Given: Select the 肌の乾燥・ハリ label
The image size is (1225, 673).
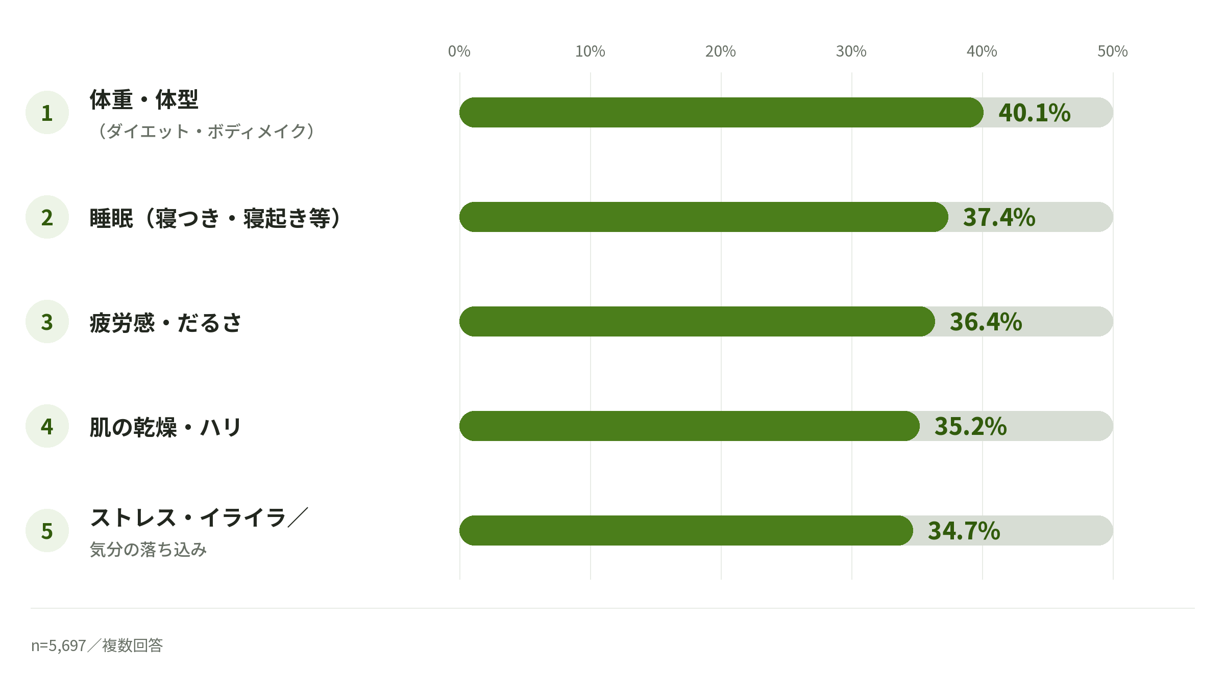Looking at the screenshot, I should (165, 427).
